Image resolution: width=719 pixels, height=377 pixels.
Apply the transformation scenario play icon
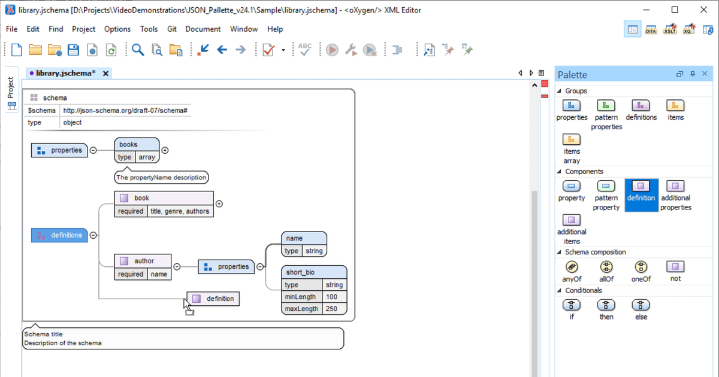(x=332, y=50)
